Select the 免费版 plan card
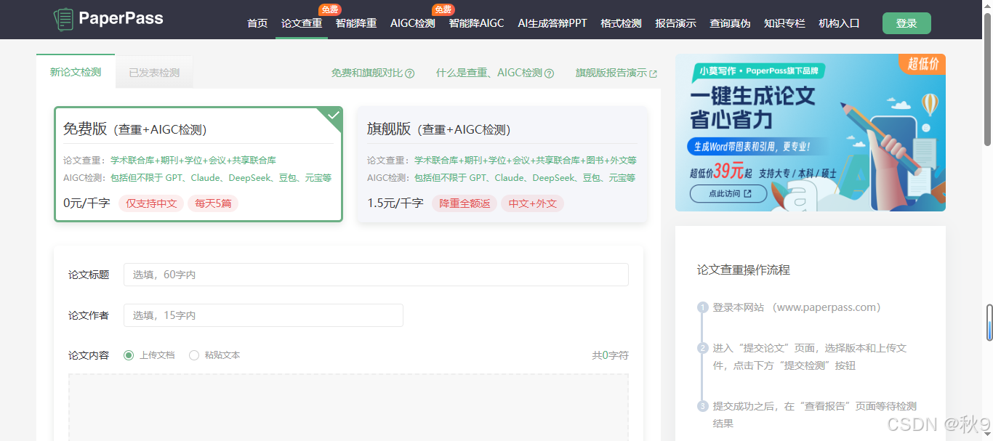Image resolution: width=993 pixels, height=441 pixels. 198,164
